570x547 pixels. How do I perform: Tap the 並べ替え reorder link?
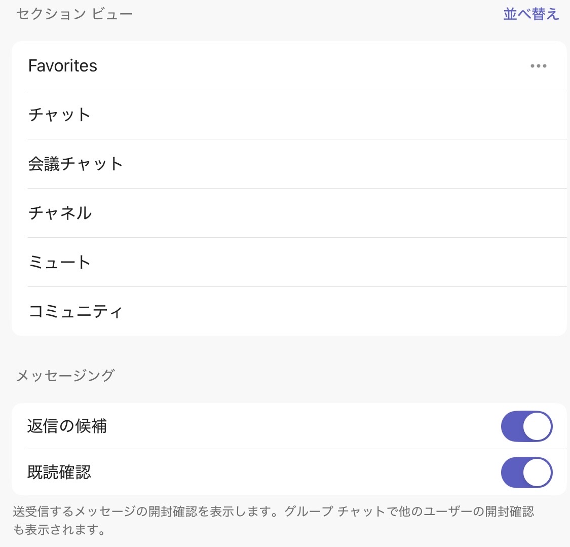[531, 14]
